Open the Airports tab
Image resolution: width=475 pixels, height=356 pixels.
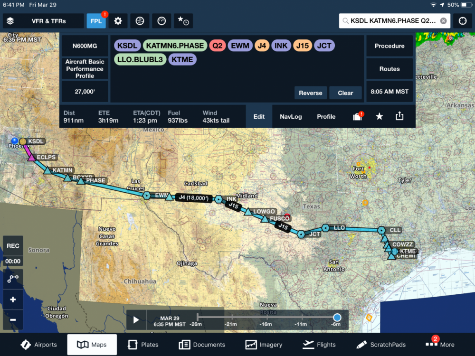click(39, 345)
